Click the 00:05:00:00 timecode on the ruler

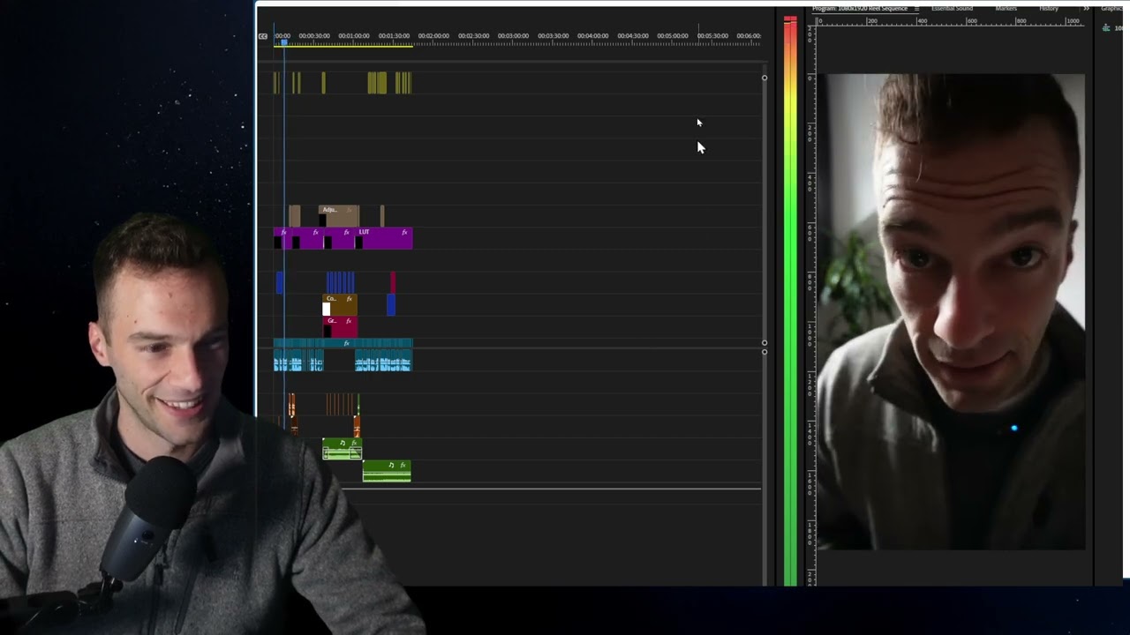(673, 36)
